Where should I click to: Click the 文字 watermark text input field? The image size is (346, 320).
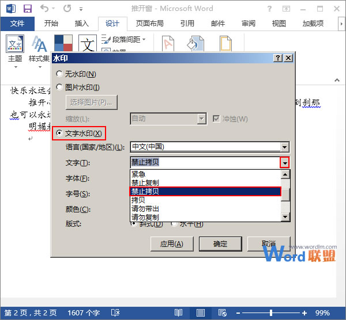coord(205,162)
